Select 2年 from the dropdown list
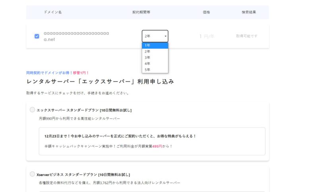 [155, 51]
